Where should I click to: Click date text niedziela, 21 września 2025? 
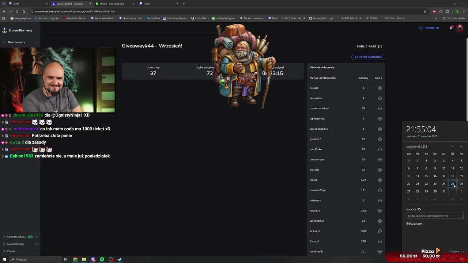[422, 136]
